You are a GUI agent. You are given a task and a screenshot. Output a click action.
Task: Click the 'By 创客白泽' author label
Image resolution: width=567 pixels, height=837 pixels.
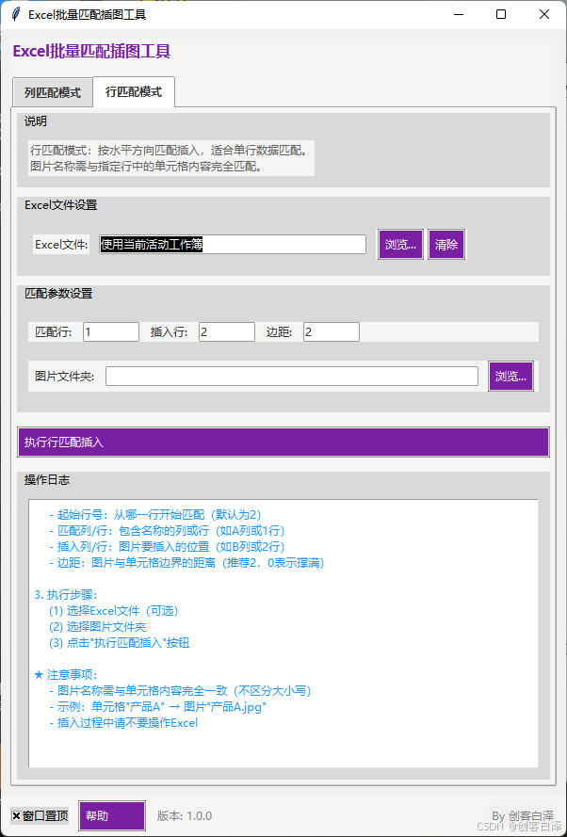pos(523,816)
